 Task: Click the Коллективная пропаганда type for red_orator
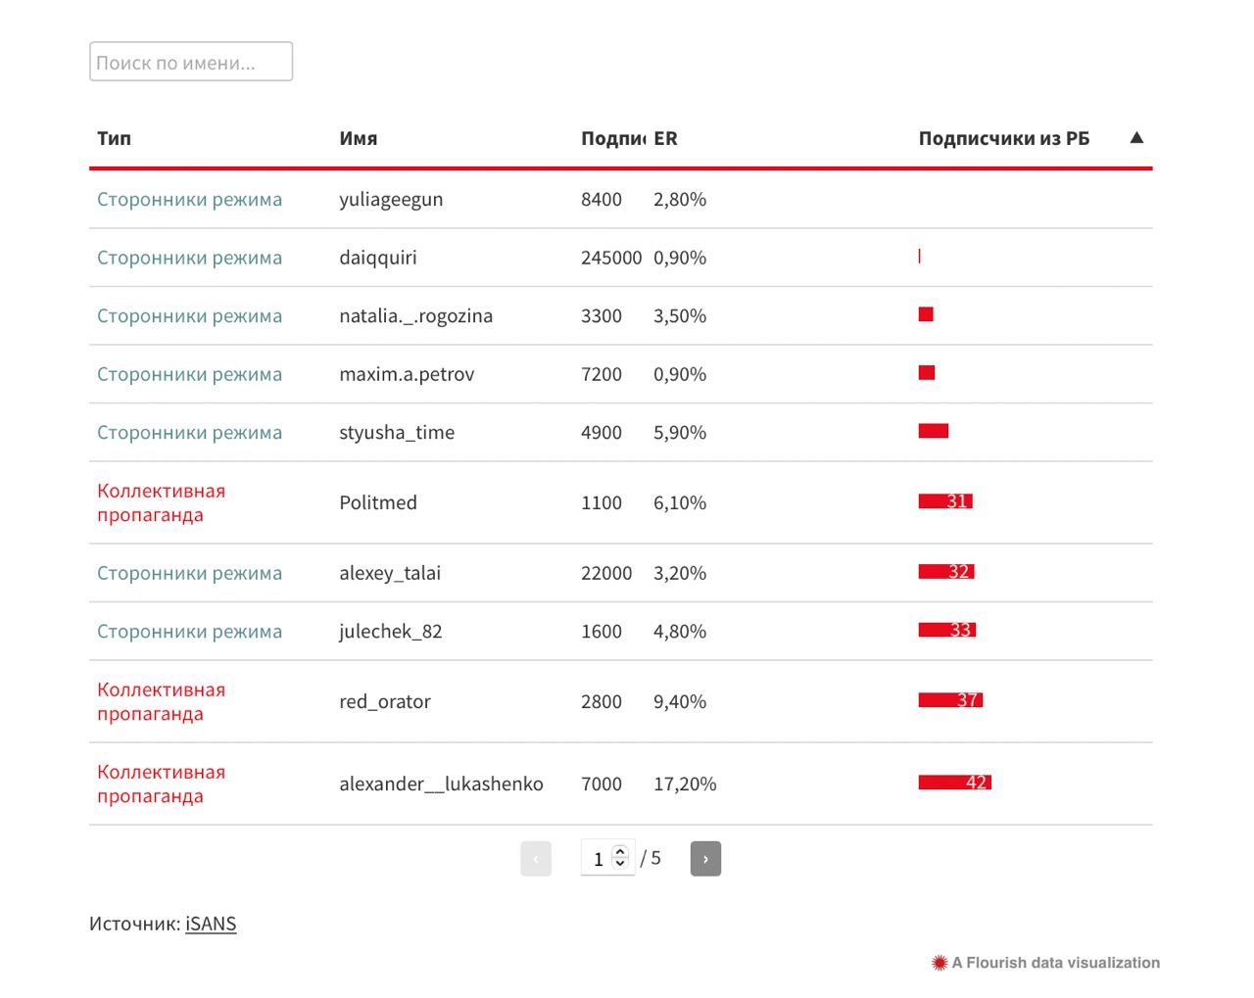pyautogui.click(x=162, y=701)
